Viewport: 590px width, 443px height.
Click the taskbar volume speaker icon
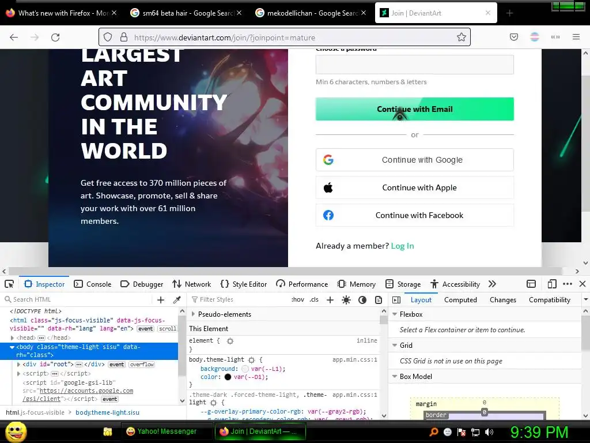489,432
